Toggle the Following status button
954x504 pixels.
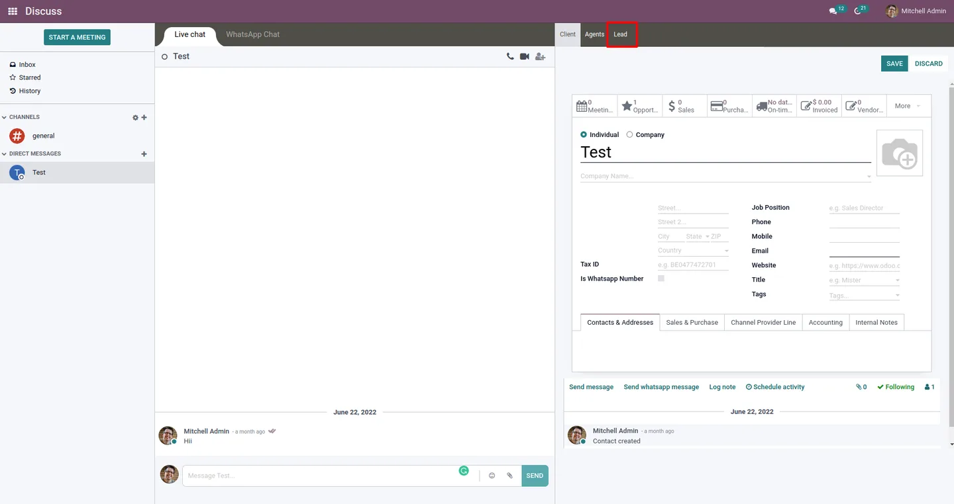(x=896, y=387)
